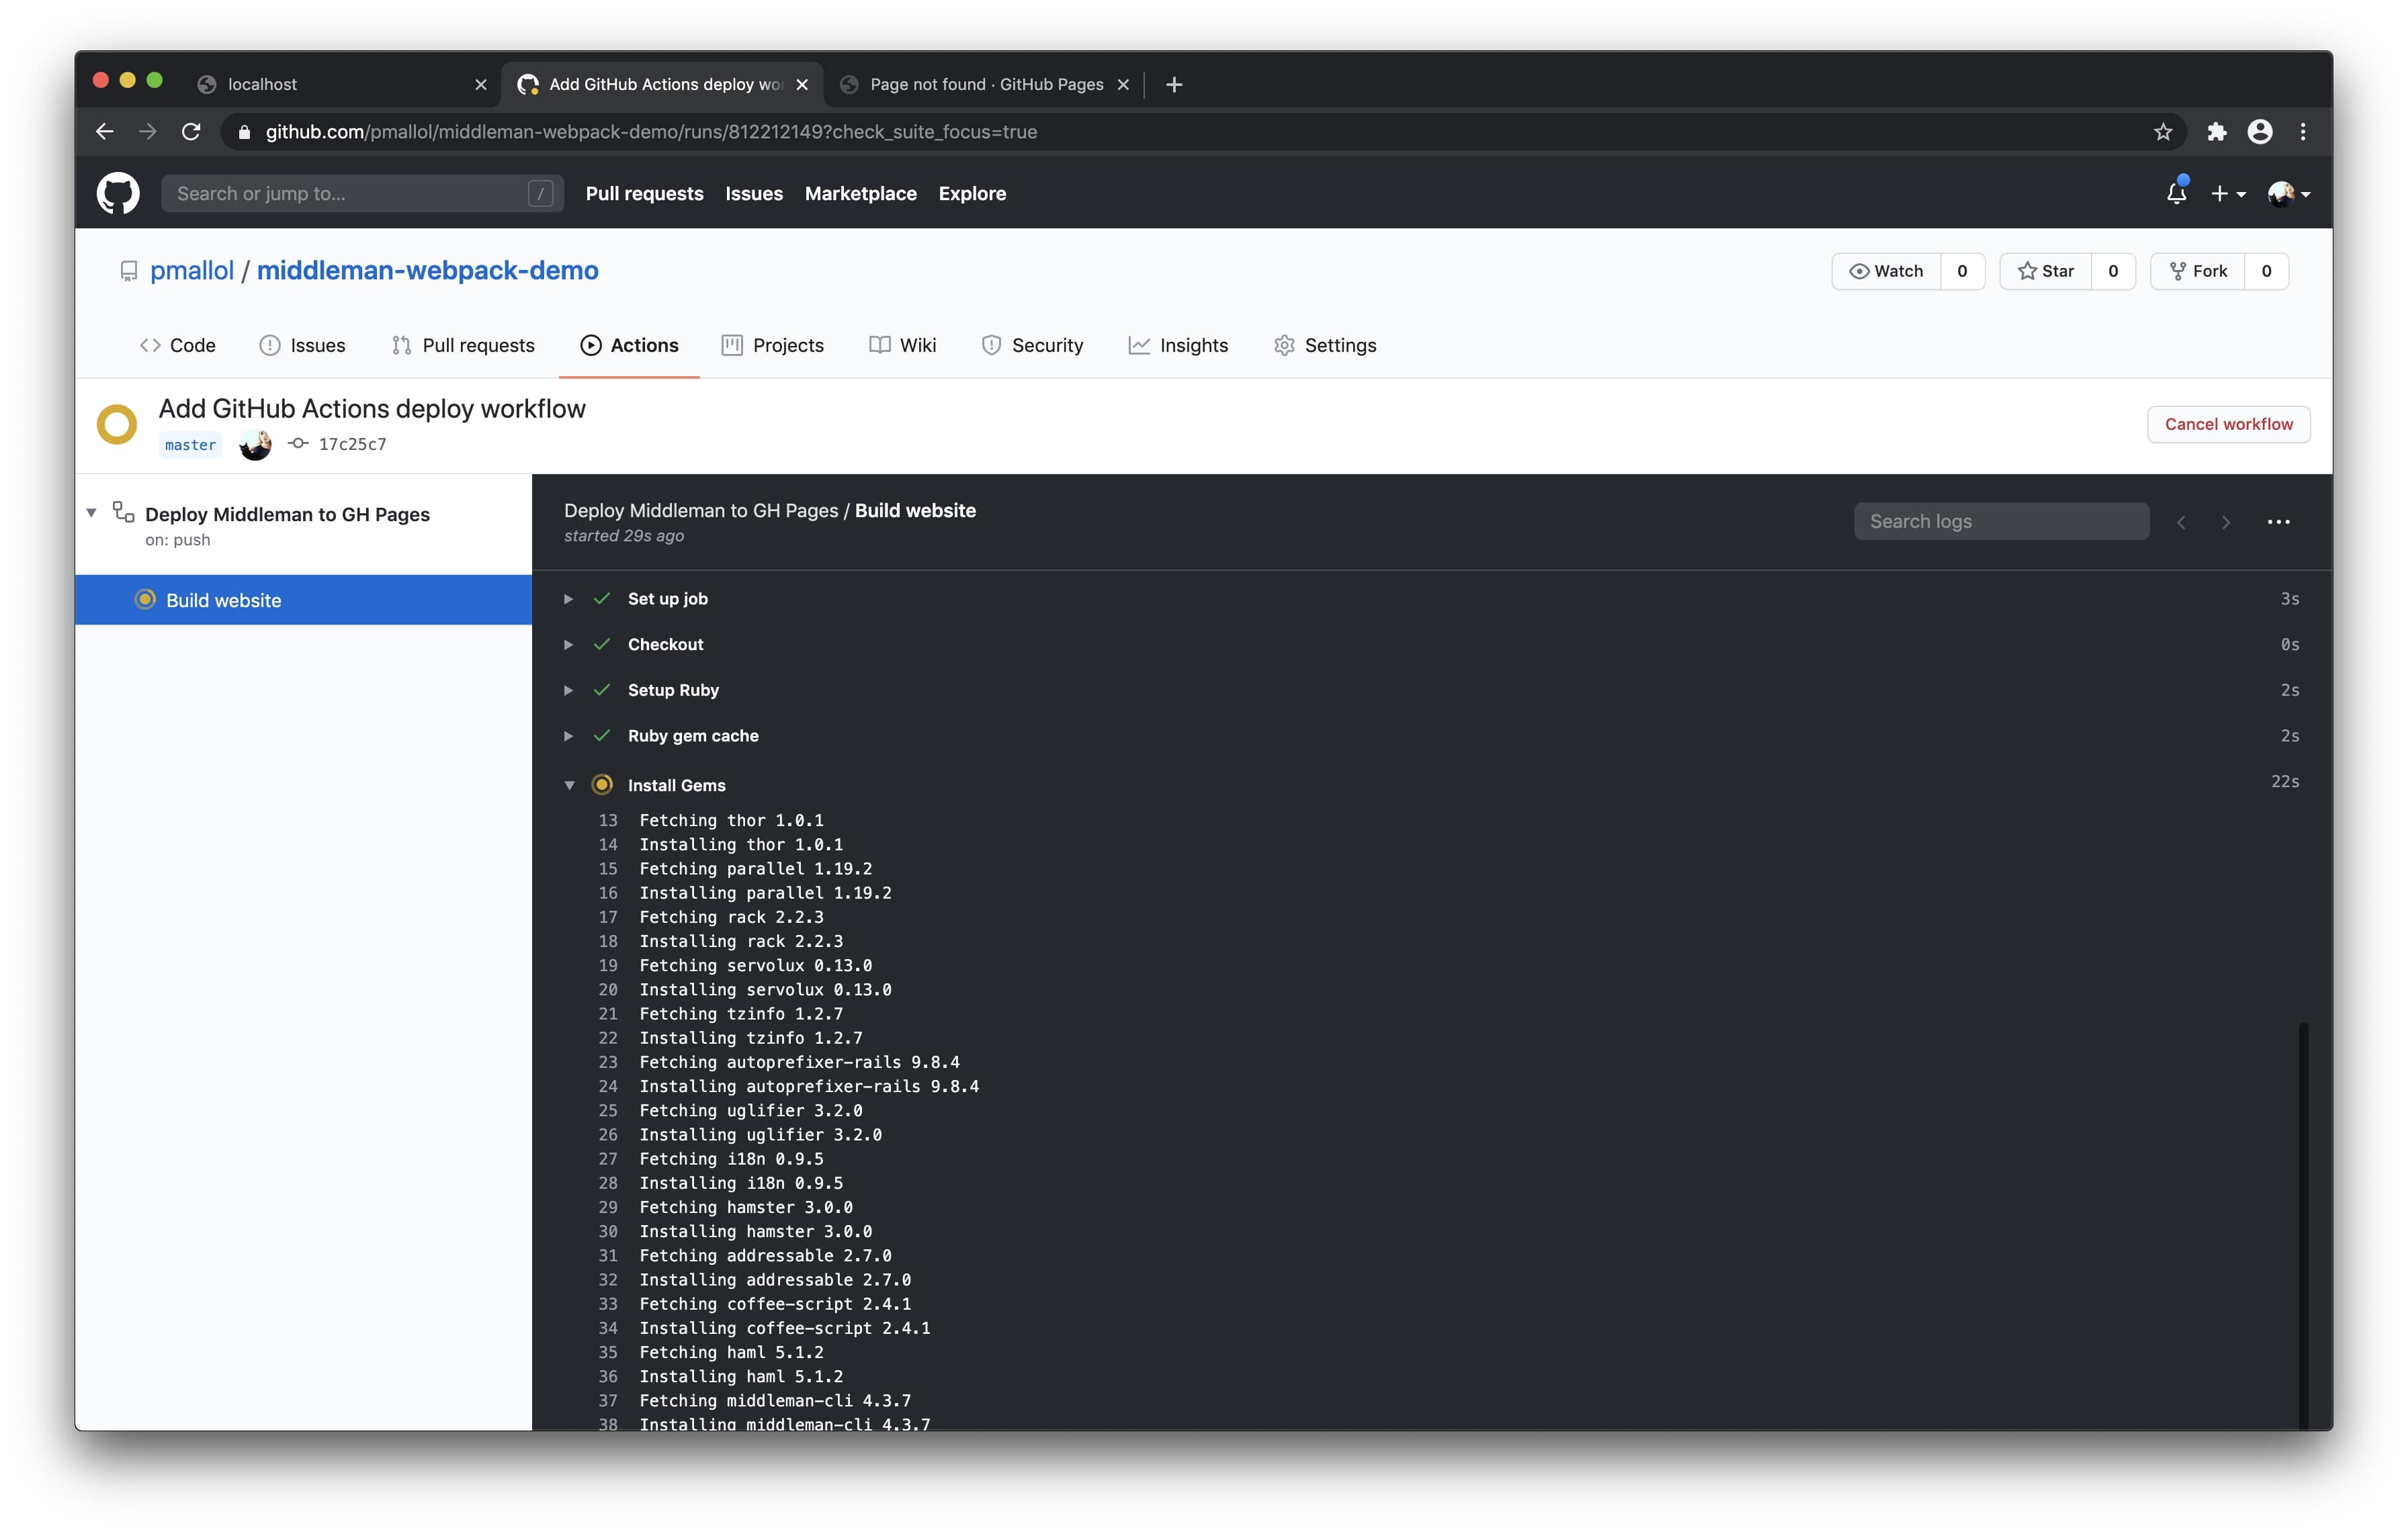Viewport: 2408px width, 1530px height.
Task: Switch to the Page not found browser tab
Action: pyautogui.click(x=985, y=84)
